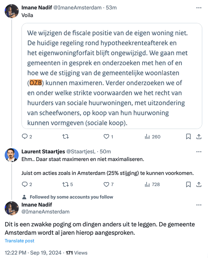
Task: Share the Voila post
Action: (x=199, y=136)
